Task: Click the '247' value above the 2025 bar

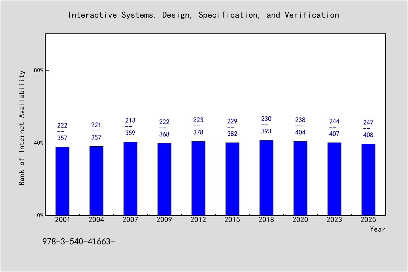Action: click(368, 122)
